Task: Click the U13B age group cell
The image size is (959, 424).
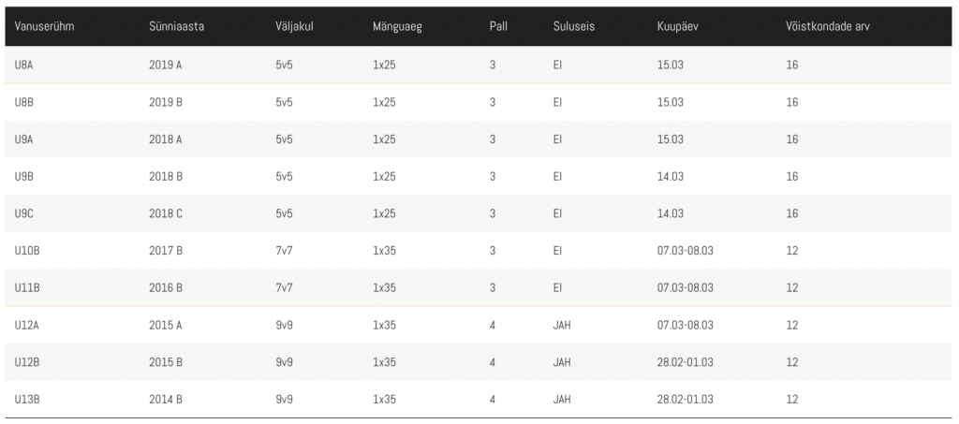Action: click(x=26, y=400)
